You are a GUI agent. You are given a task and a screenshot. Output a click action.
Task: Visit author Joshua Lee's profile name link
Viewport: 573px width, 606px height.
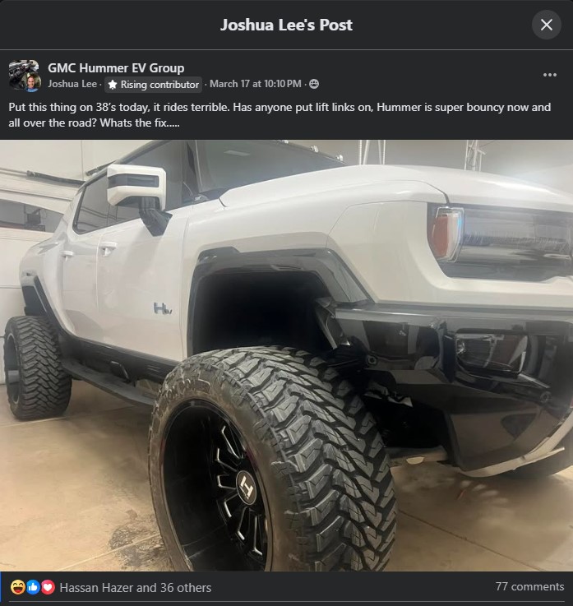coord(72,84)
